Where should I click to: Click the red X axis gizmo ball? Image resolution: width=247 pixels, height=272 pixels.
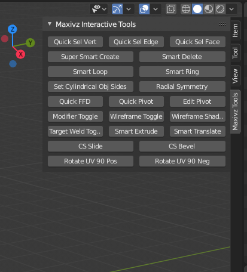pos(20,54)
